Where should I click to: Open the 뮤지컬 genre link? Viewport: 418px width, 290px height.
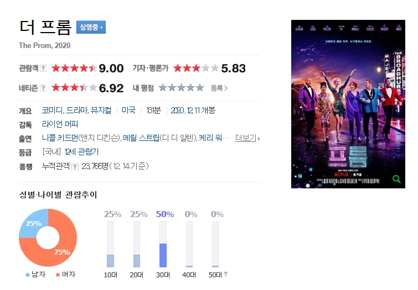101,110
